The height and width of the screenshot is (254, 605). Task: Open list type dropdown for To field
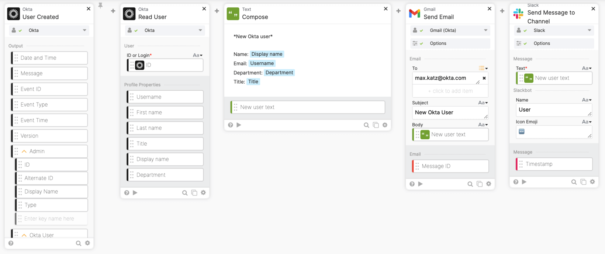483,68
